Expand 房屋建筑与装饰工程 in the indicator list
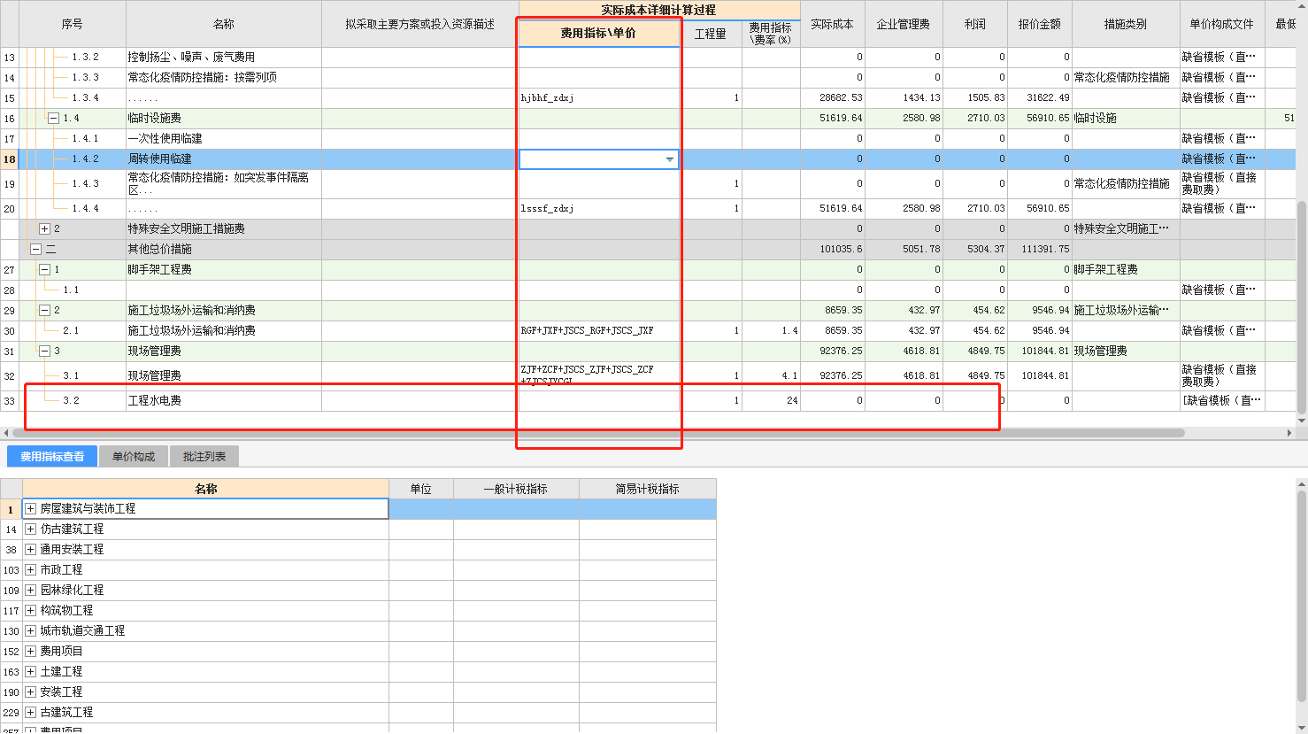 click(30, 509)
